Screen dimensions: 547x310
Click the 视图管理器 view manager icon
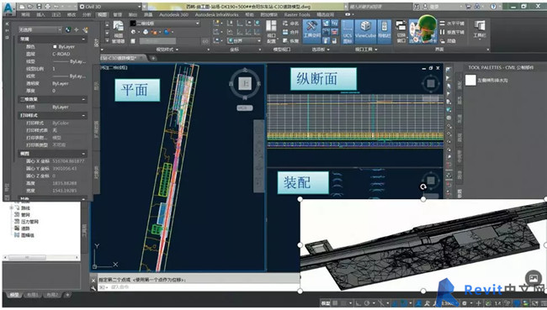[x=119, y=32]
